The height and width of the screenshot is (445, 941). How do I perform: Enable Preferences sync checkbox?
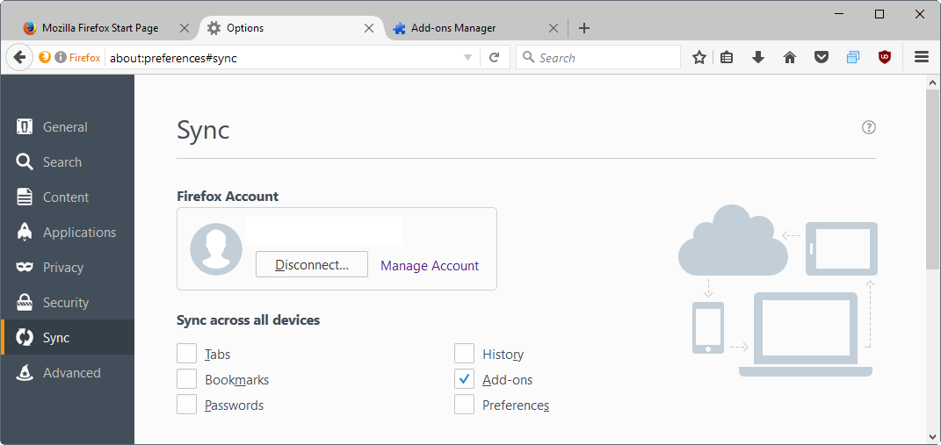point(464,405)
